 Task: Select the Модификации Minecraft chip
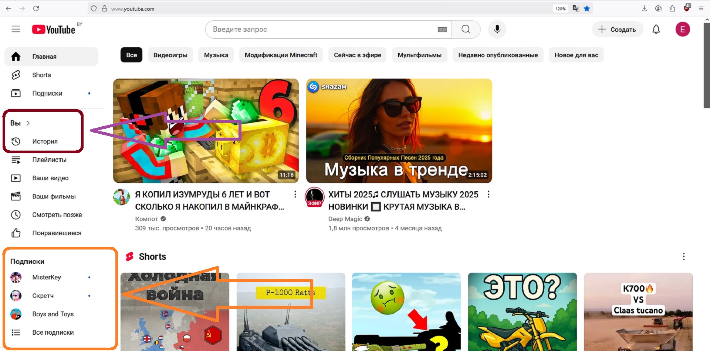click(281, 55)
